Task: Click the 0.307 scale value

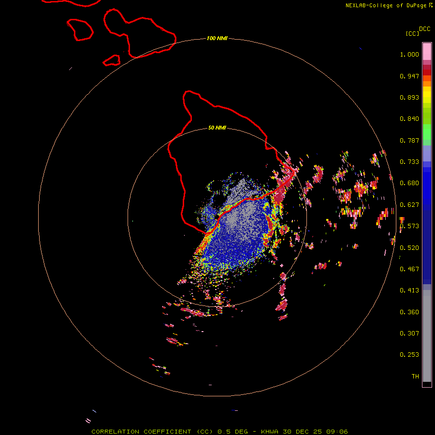Action: [409, 333]
